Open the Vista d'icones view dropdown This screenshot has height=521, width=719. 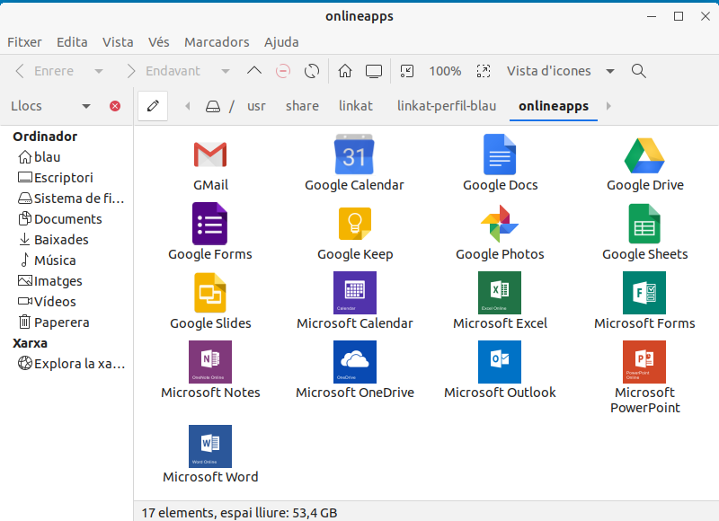pos(610,71)
